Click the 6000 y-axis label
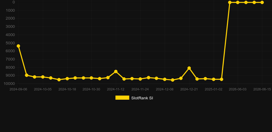This screenshot has width=272, height=132. (10, 51)
